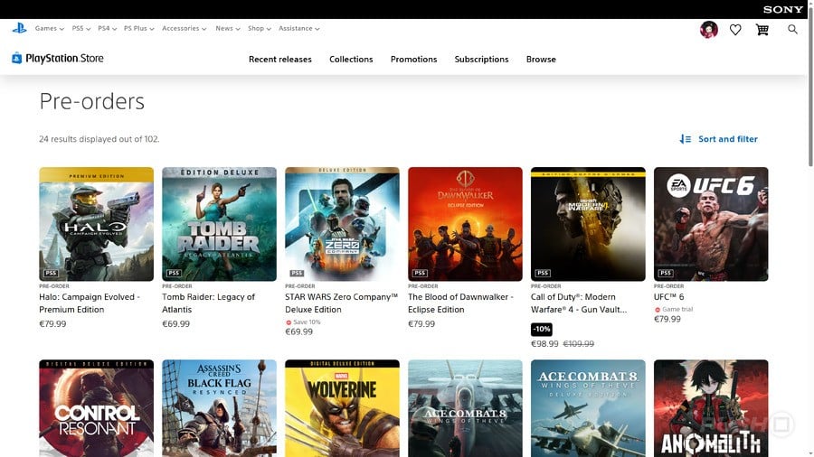
Task: Expand the Assistance dropdown menu
Action: (x=298, y=29)
